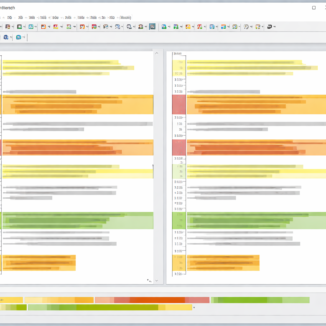Click the first fully visible top toolbar icon

pos(8,27)
